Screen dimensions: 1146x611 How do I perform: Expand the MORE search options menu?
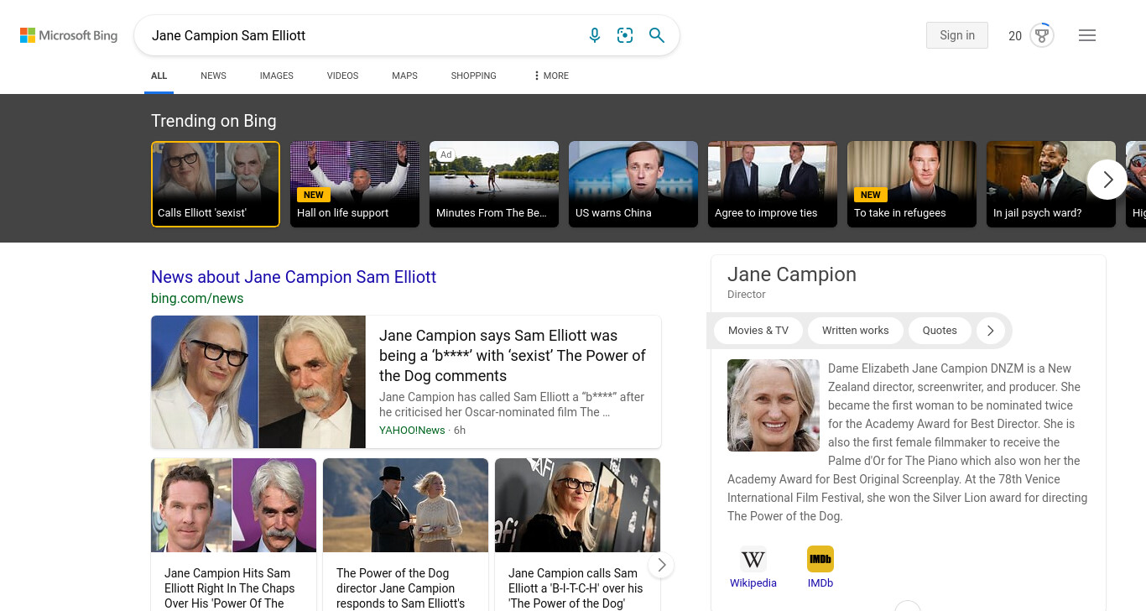point(551,76)
